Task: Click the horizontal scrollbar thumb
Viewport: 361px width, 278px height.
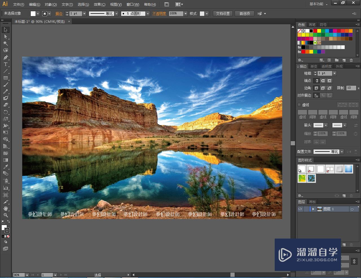Action: pyautogui.click(x=232, y=275)
